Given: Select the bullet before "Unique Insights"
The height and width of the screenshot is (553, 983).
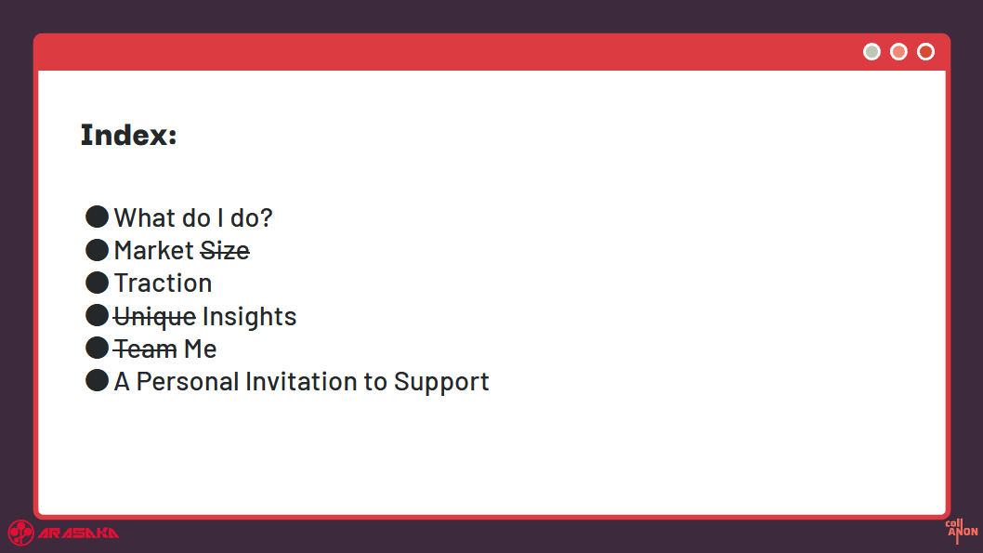Looking at the screenshot, I should pyautogui.click(x=97, y=315).
